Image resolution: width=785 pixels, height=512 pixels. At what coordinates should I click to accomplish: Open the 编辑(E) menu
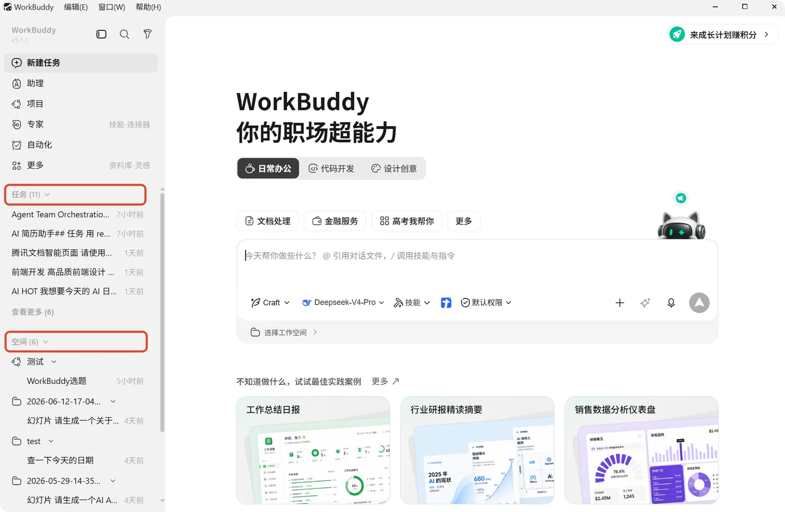pos(76,7)
